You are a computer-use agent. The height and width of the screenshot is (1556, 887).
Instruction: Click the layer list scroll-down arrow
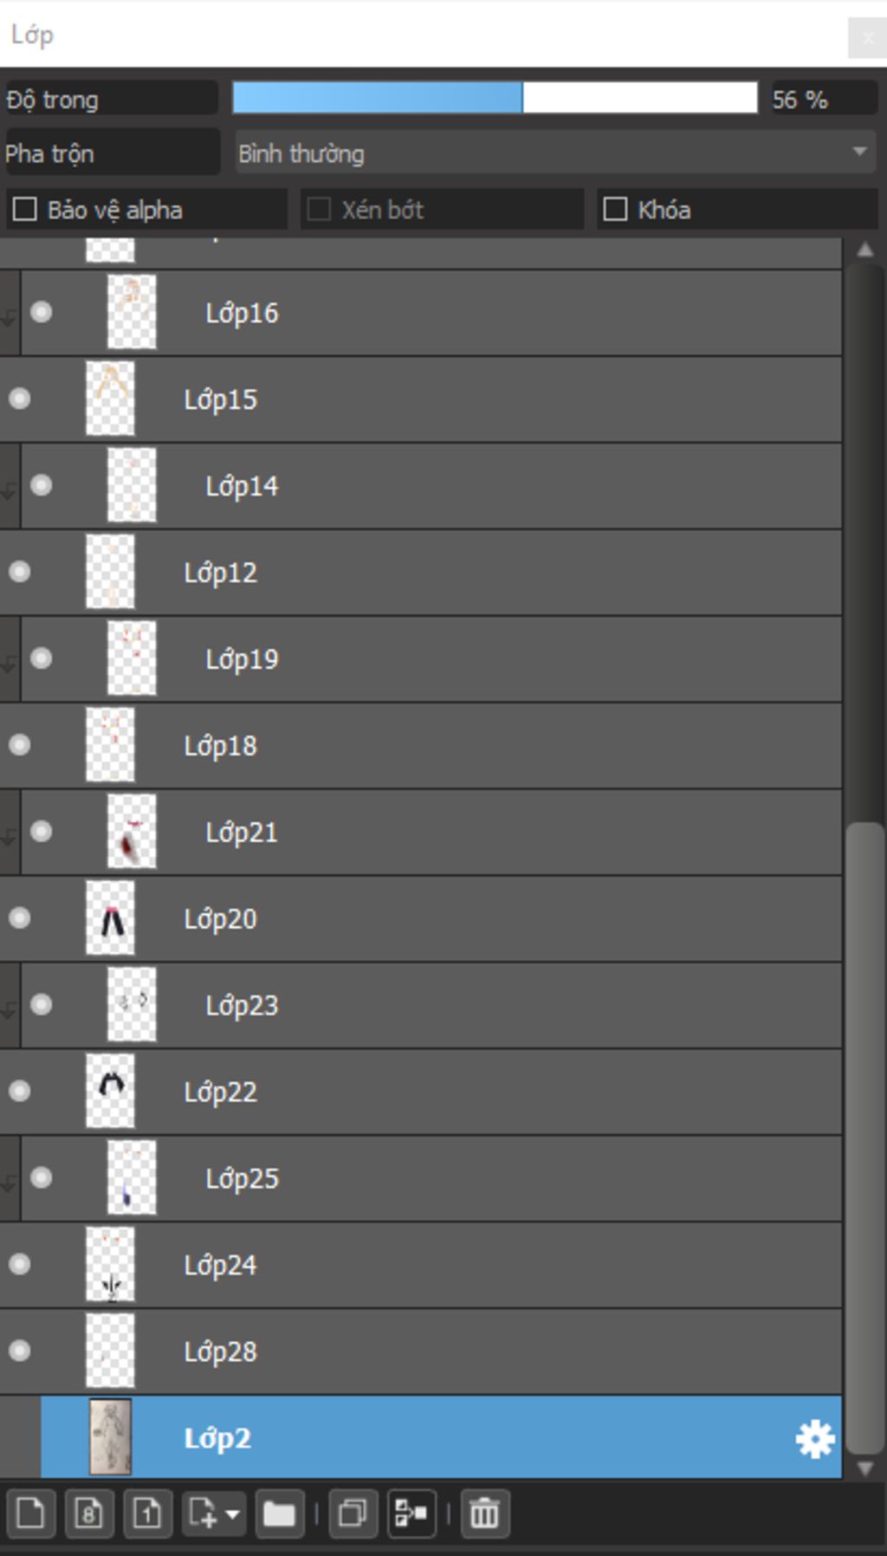click(864, 1468)
